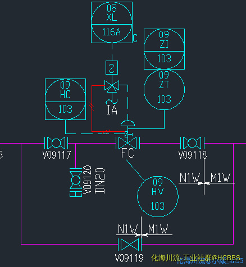Viewport: 246px width, 267px height.
Task: Click the 09 HV 103 valve tag circle
Action: 158,196
